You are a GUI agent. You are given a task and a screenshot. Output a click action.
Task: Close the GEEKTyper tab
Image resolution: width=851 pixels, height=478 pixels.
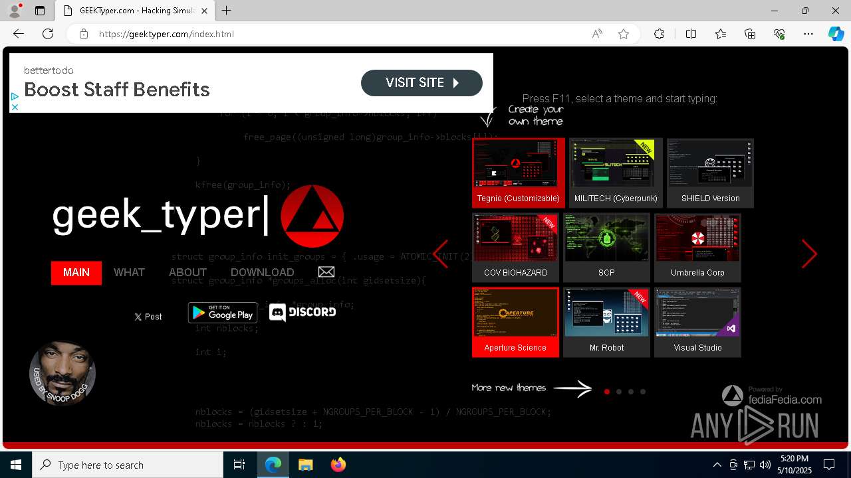tap(205, 11)
